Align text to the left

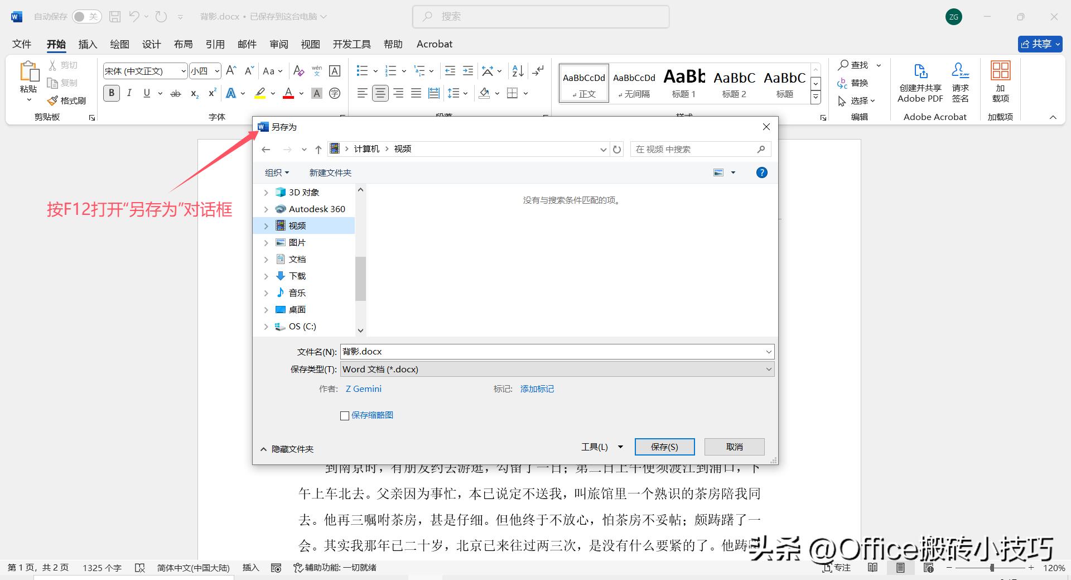pos(363,93)
